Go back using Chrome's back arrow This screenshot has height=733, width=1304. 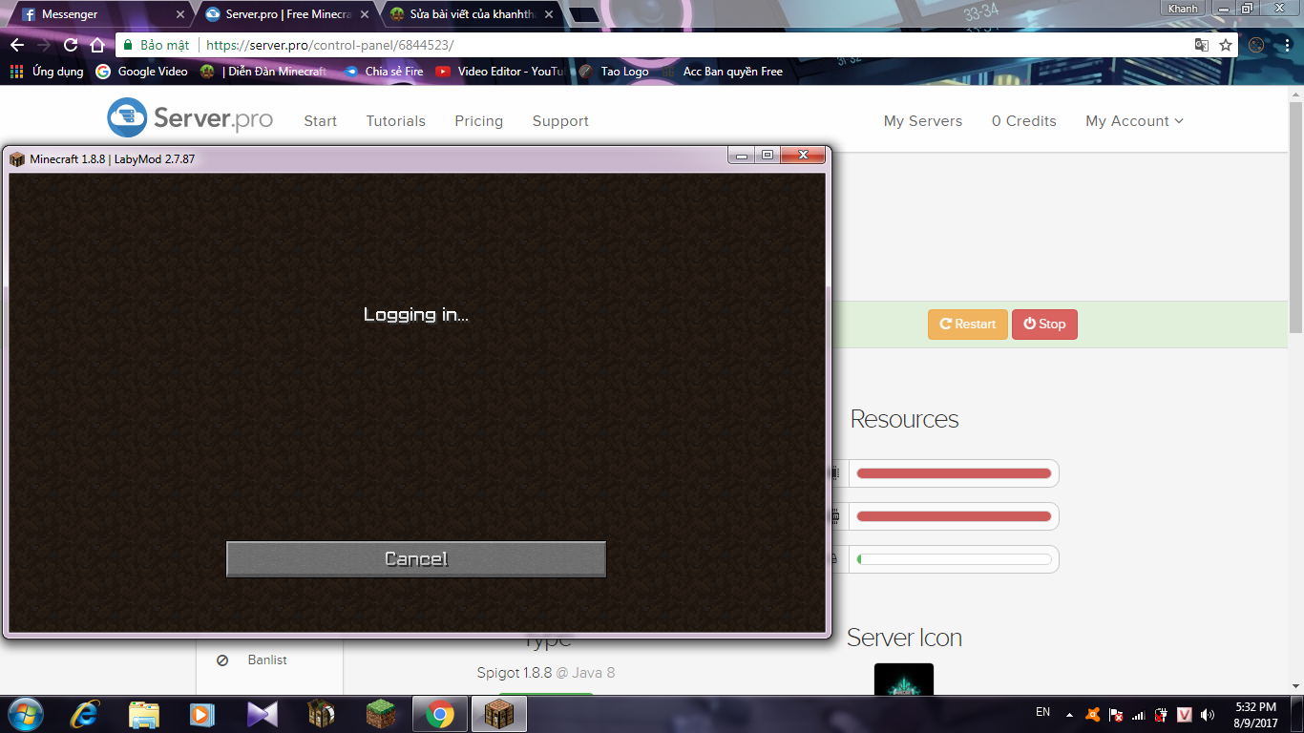tap(17, 45)
